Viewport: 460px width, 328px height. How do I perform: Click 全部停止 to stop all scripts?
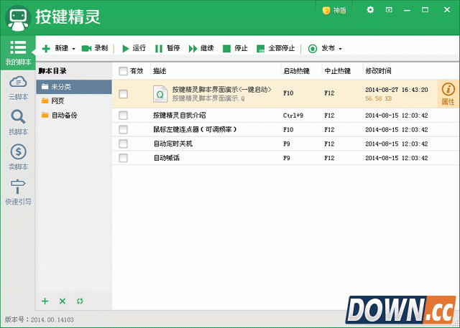[275, 48]
